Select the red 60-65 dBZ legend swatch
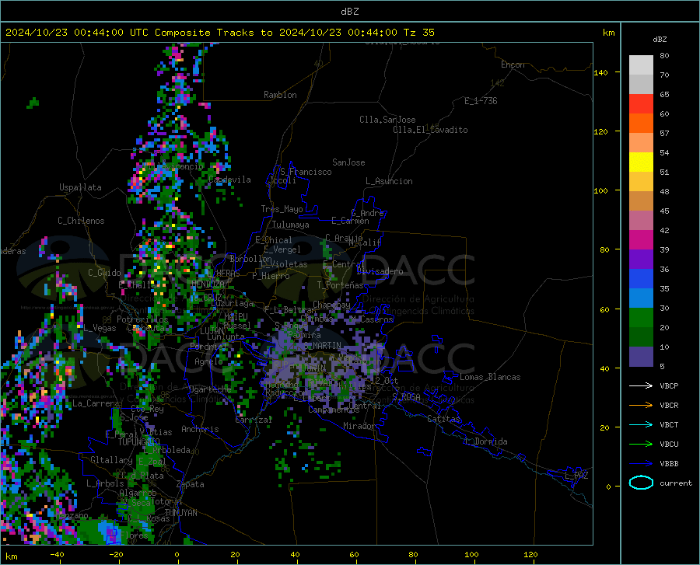This screenshot has width=700, height=565. point(641,104)
